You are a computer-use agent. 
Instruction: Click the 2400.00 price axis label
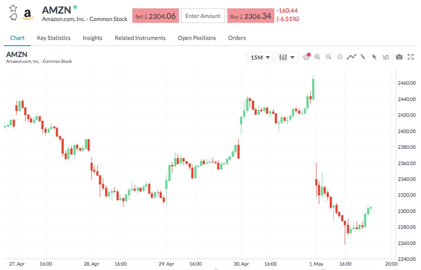point(406,131)
